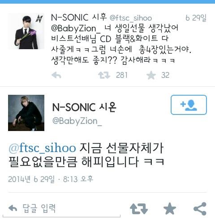Open the @ftsc_sihoo mention link
The height and width of the screenshot is (220, 215).
pos(42,148)
